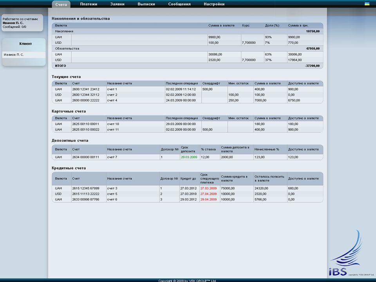The width and height of the screenshot is (376, 282).
Task: Click credit end date 27.03.2010
Action: click(188, 194)
